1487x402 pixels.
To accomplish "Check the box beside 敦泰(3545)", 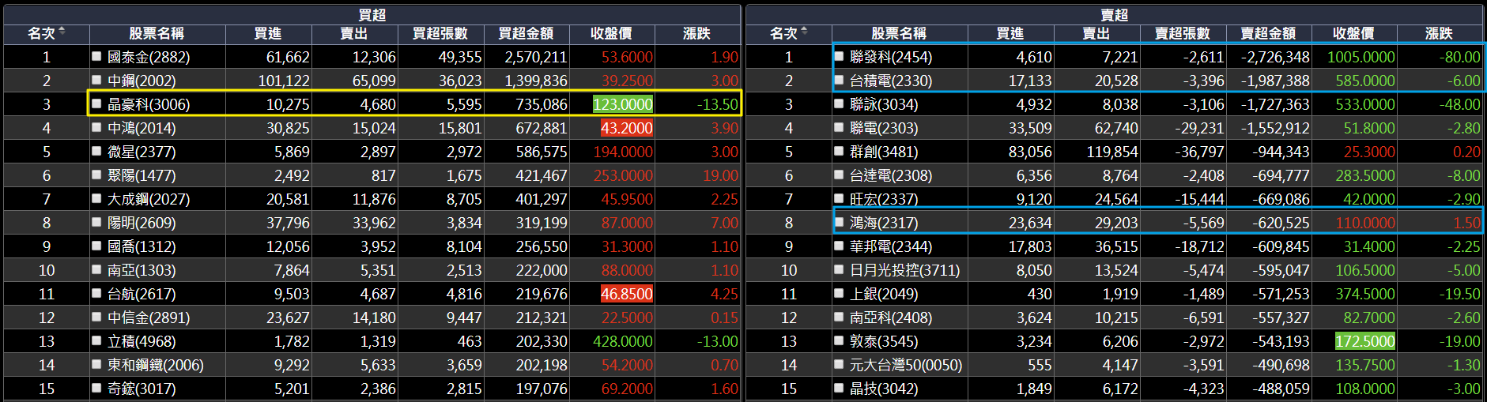I will pyautogui.click(x=839, y=340).
